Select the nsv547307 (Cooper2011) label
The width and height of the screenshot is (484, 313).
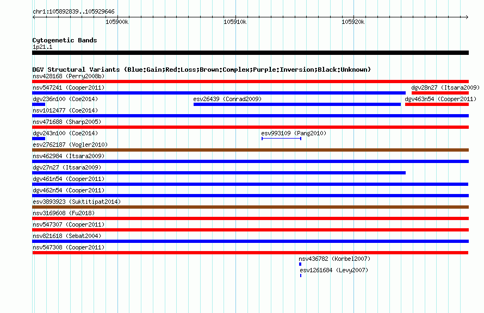coord(69,224)
